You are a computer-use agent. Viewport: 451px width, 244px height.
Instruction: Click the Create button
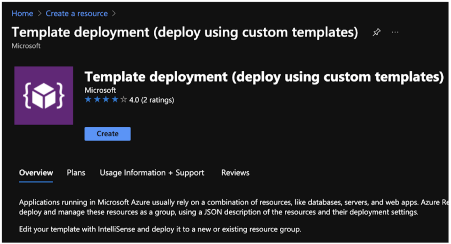(108, 134)
